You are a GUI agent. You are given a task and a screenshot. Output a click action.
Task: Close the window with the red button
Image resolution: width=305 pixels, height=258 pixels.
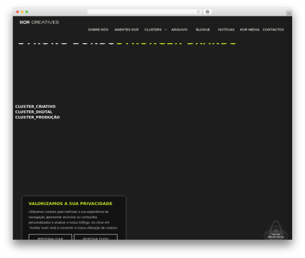[18, 12]
